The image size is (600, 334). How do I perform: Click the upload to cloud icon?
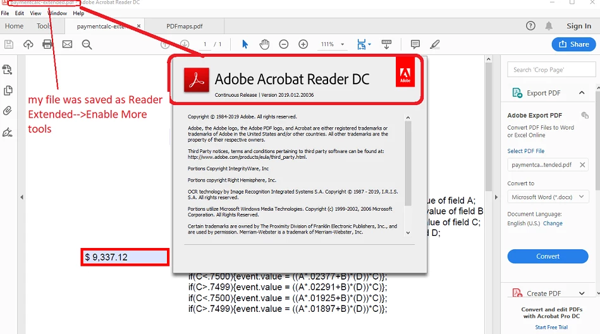point(28,44)
